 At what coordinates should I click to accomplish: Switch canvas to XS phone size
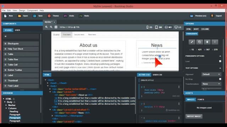coord(149,27)
